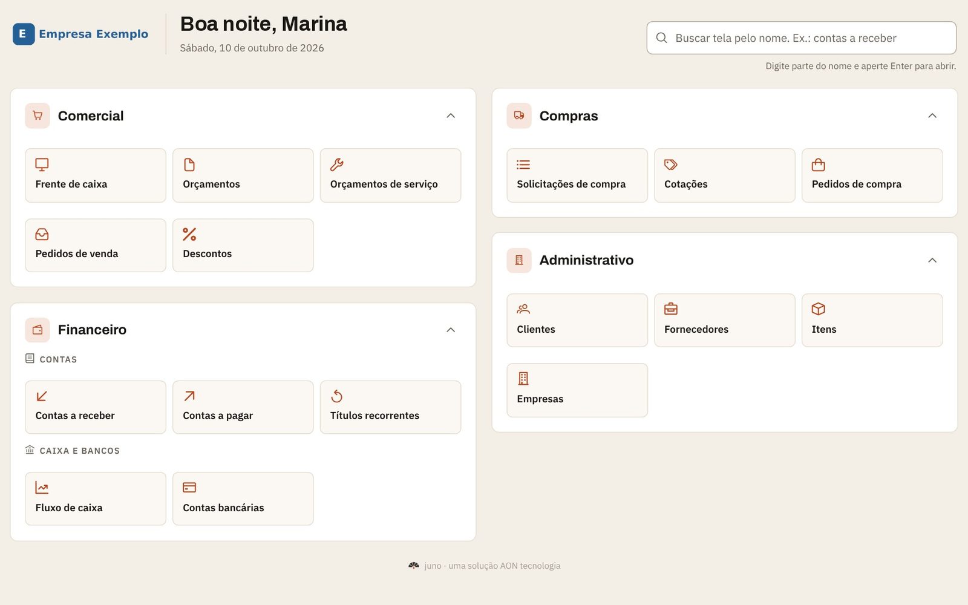Click the wrench icon in Orçamentos de serviço
968x605 pixels.
tap(337, 165)
